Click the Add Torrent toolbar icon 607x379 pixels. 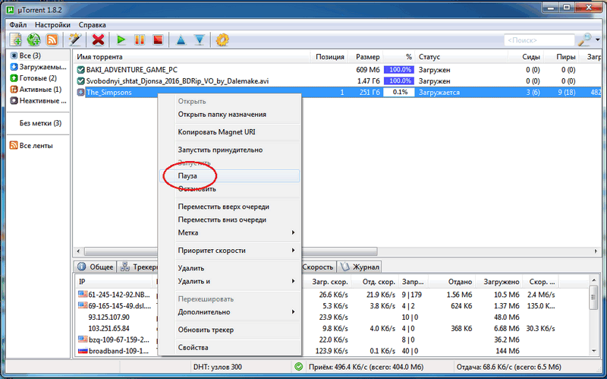click(x=16, y=39)
